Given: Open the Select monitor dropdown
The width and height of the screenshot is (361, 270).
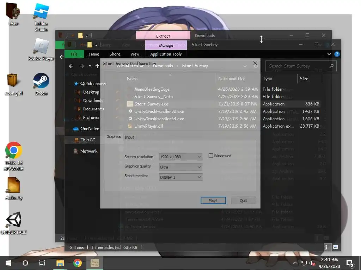Looking at the screenshot, I should pyautogui.click(x=180, y=177).
